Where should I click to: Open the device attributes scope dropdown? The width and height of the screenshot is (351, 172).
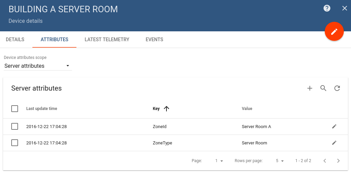coord(38,66)
